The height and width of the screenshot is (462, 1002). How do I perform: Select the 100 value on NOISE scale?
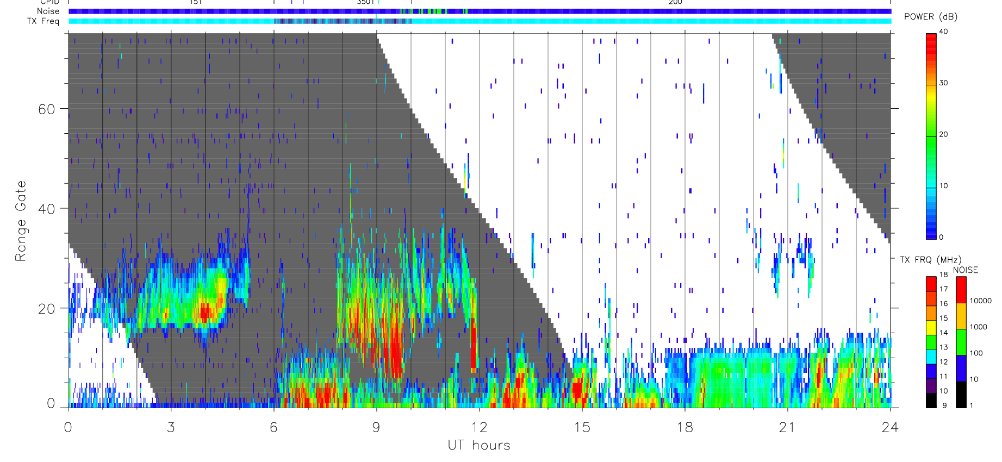[976, 353]
